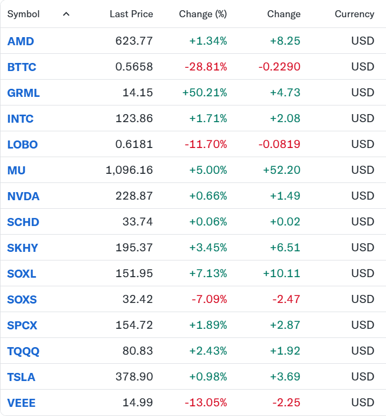Open the SOXL ticker link
Image resolution: width=386 pixels, height=416 pixels.
click(22, 274)
